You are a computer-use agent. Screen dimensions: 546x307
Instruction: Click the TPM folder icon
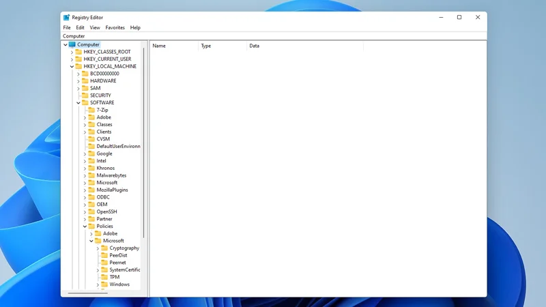pos(104,277)
